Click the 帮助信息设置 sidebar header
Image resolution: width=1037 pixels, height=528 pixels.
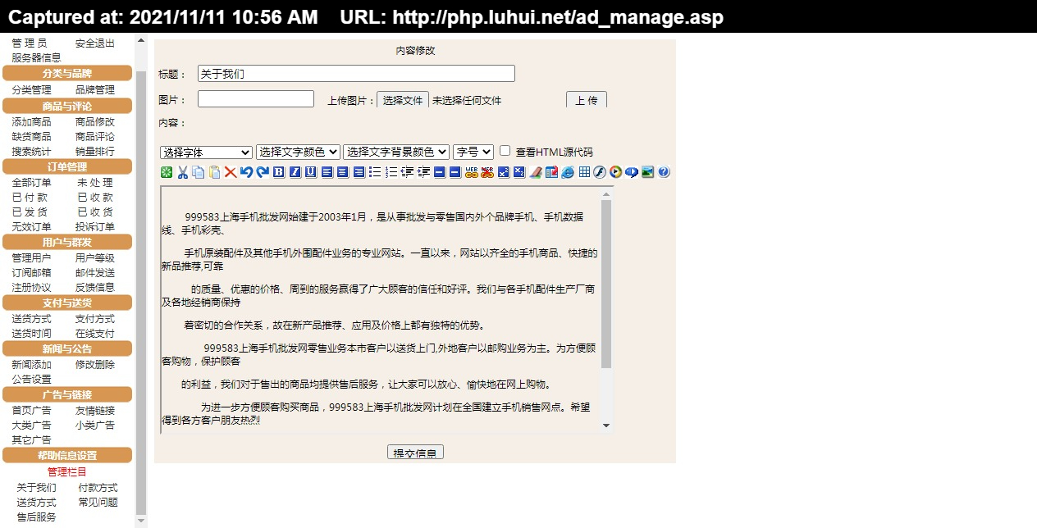coord(67,455)
